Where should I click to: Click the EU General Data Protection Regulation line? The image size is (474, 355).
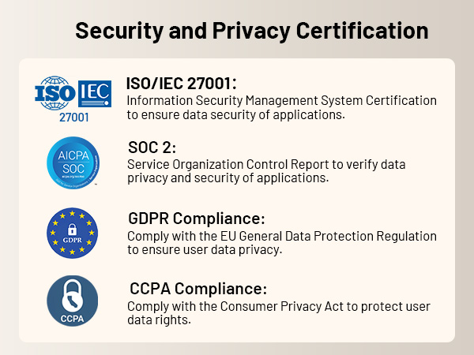pyautogui.click(x=282, y=236)
